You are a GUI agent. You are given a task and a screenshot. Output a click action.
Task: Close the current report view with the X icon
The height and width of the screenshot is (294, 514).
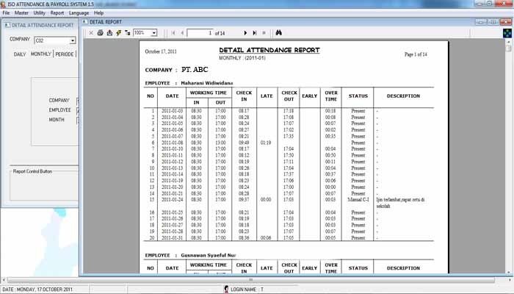coord(91,33)
